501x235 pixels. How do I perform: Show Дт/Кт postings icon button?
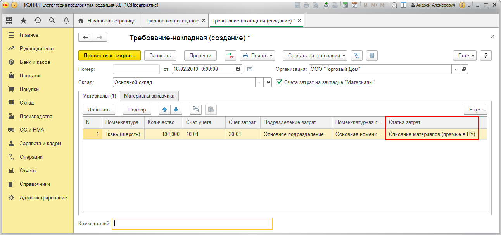click(230, 55)
